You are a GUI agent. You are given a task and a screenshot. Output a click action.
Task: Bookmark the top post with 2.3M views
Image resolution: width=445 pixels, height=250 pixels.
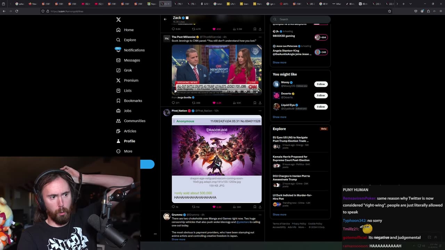click(255, 29)
